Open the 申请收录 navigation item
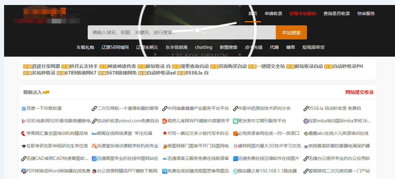 (273, 13)
